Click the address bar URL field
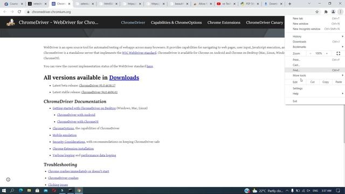This screenshot has height=194, width=345. [x=169, y=12]
